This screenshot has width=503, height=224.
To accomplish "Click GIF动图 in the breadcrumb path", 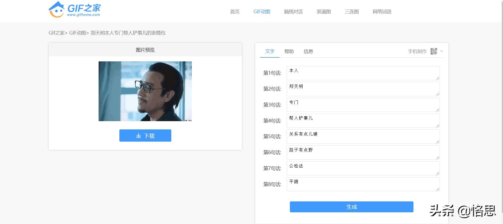I will (78, 33).
